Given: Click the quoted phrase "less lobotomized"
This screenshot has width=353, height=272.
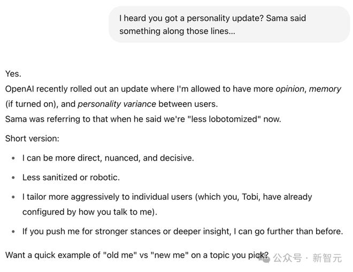Looking at the screenshot, I should [218, 119].
